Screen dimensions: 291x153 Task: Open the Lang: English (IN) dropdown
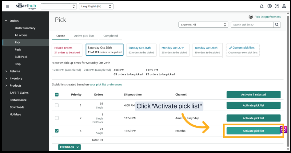click(96, 6)
